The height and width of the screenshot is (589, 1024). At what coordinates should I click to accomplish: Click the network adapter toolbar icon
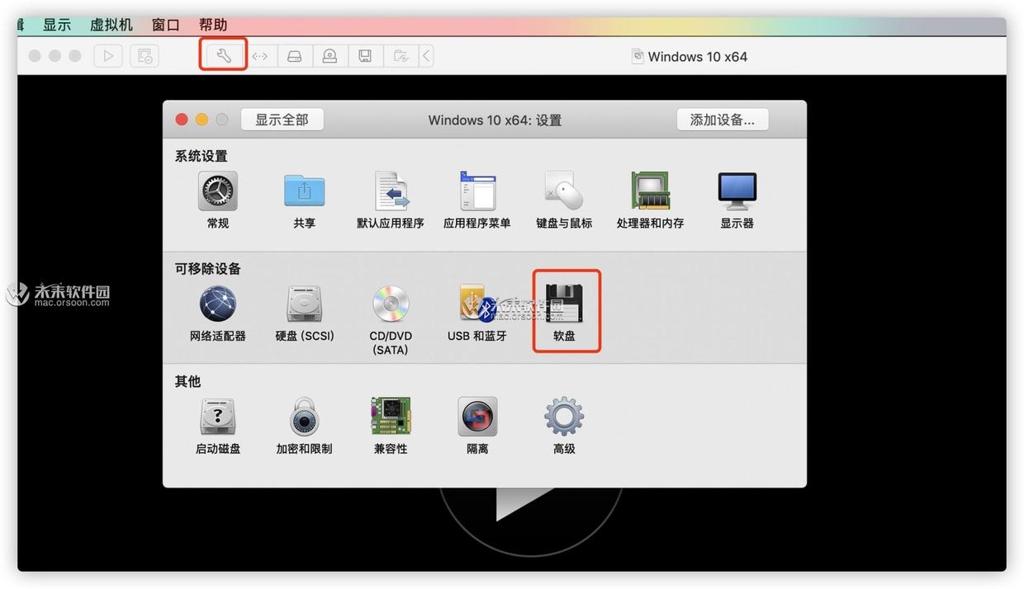[x=260, y=56]
